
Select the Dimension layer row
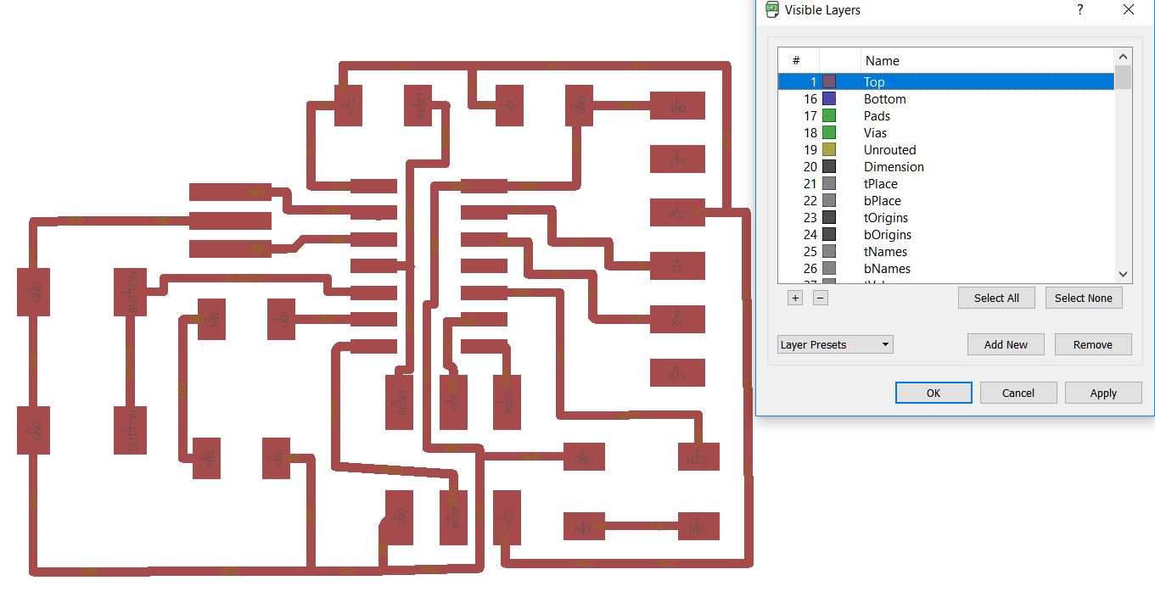tap(946, 166)
